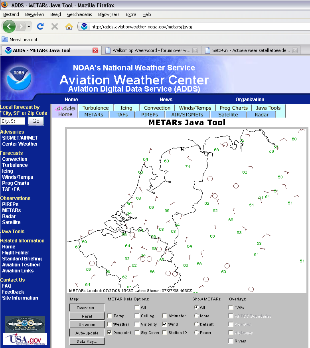Click the Un-zoom button
Image resolution: width=310 pixels, height=348 pixels.
(x=87, y=324)
